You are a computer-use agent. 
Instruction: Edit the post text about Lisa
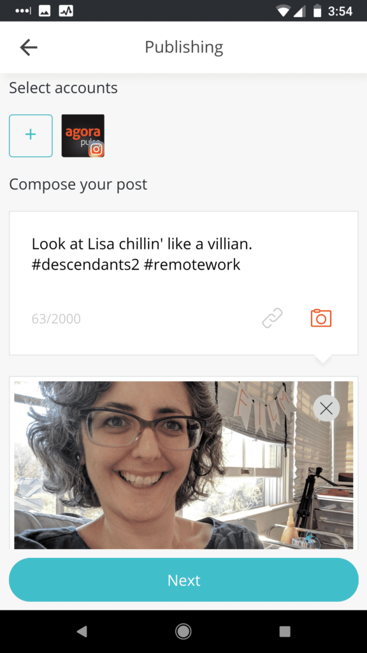(x=142, y=254)
